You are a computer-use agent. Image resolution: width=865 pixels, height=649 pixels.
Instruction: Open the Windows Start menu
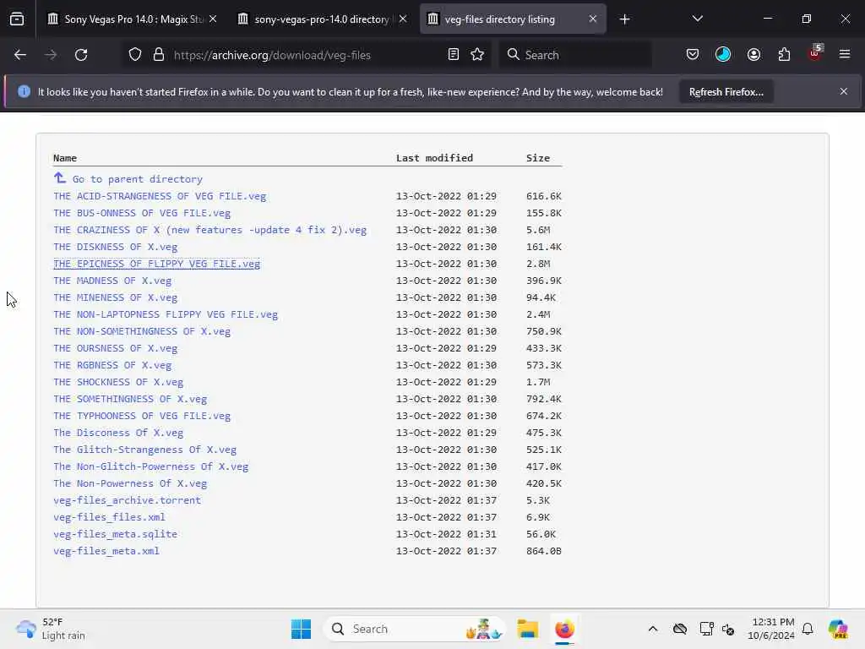(x=302, y=629)
